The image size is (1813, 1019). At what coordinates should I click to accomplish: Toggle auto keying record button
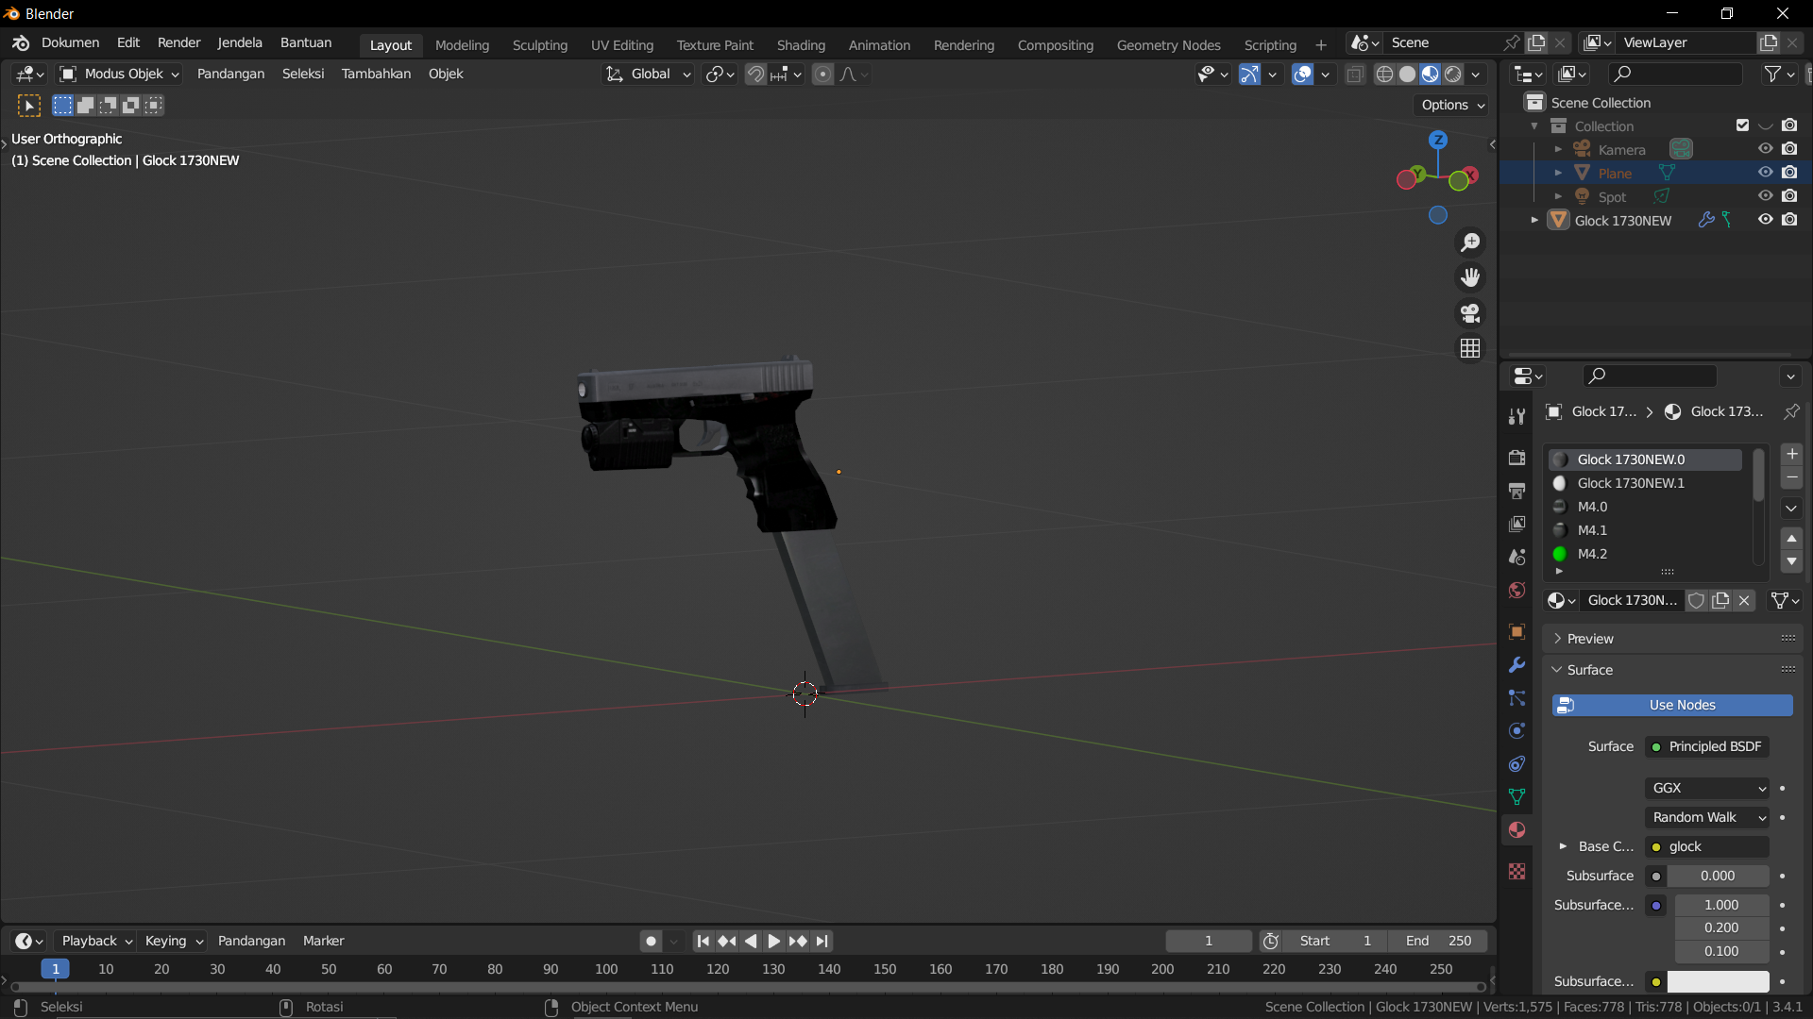coord(651,941)
